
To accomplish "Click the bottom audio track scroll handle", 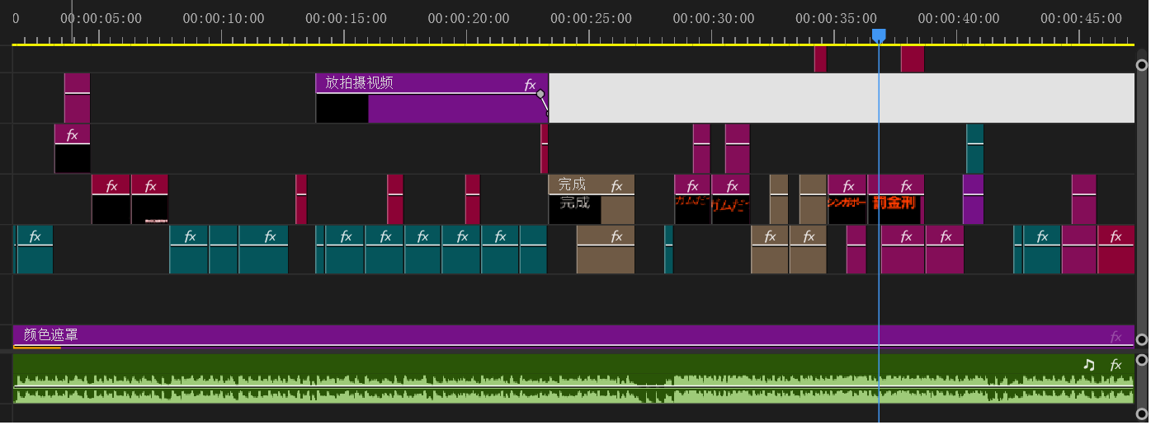I will [x=1142, y=413].
